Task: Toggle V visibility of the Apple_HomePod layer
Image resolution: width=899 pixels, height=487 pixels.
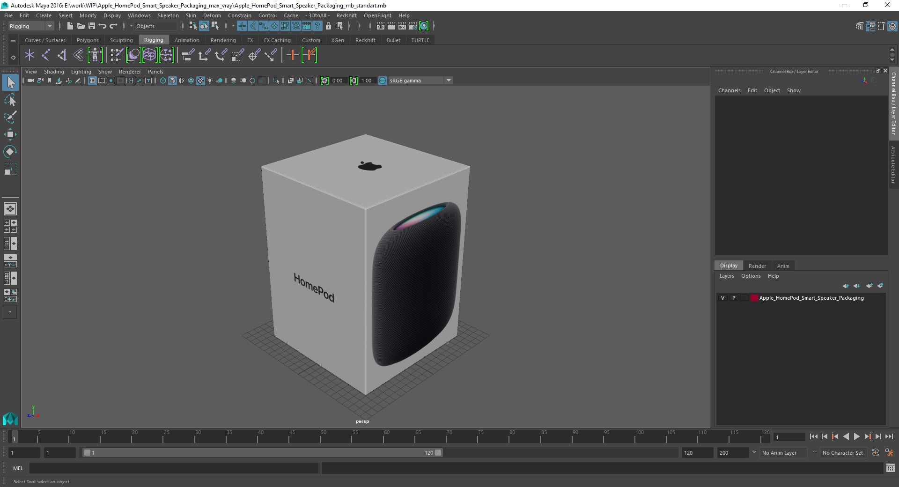Action: click(x=722, y=298)
